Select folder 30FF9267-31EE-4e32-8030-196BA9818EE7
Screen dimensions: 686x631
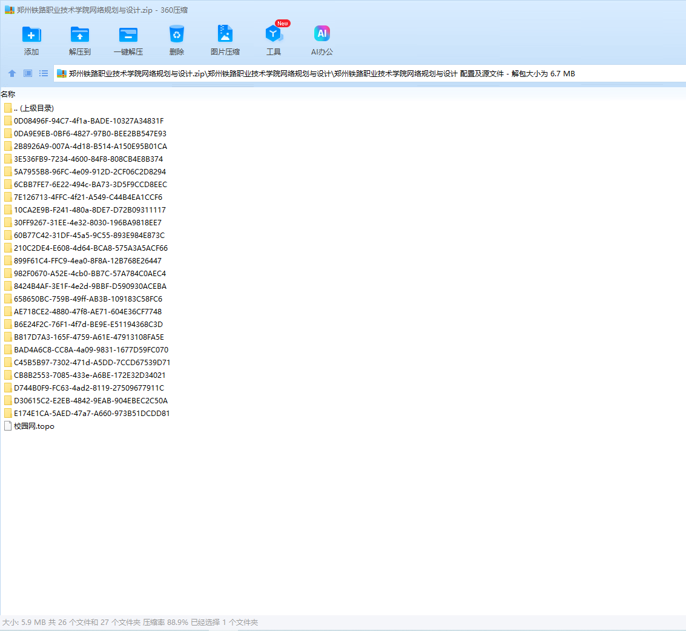pos(83,222)
